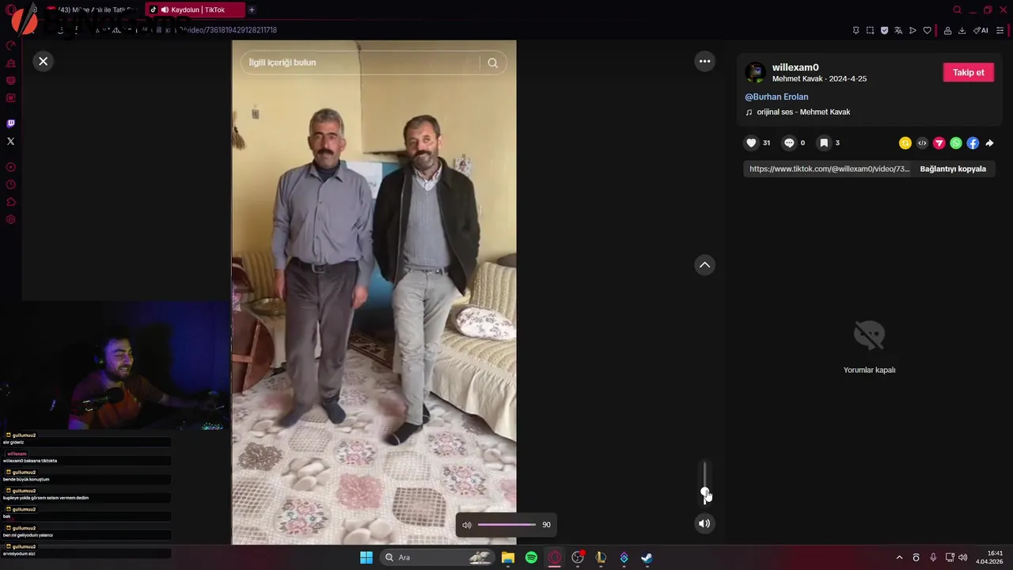This screenshot has height=570, width=1013.
Task: Open comments via speech bubble icon
Action: click(788, 142)
